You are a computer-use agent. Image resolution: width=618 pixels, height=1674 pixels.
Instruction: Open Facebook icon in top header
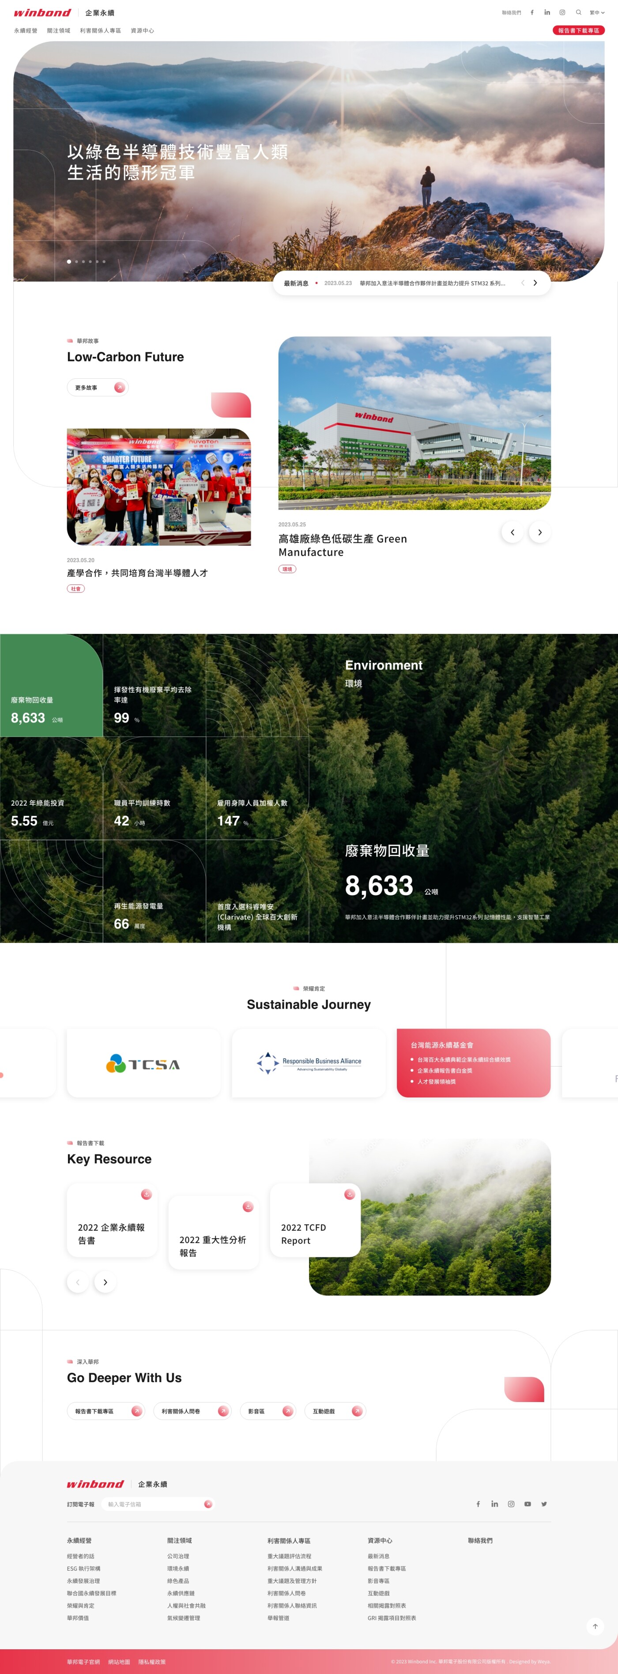pos(531,12)
